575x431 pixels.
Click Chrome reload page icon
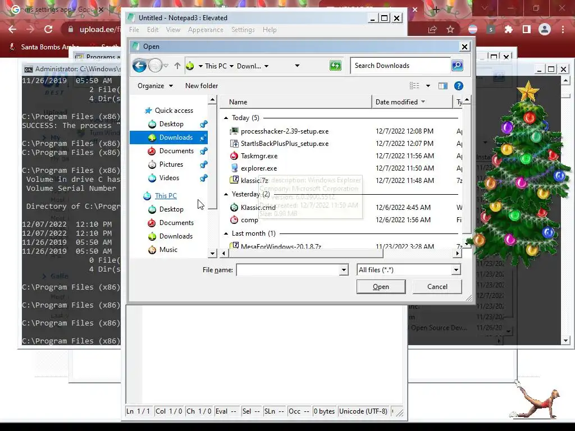point(48,29)
